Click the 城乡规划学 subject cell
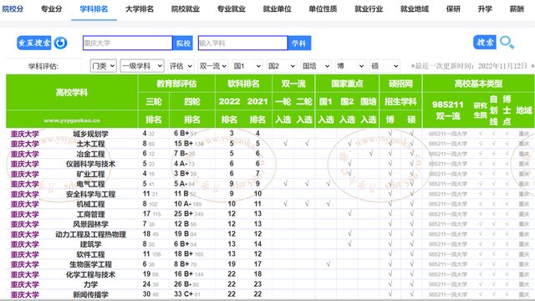 90,134
